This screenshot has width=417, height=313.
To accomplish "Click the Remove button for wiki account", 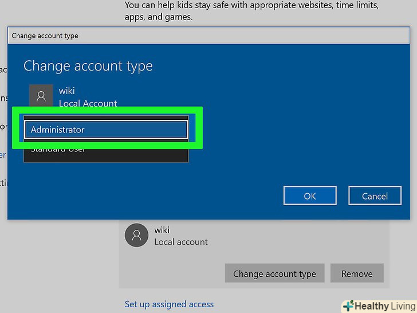I will [x=357, y=273].
